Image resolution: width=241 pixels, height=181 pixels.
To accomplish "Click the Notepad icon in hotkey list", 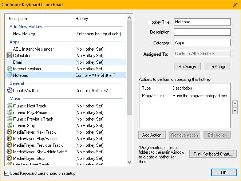I will (9, 75).
